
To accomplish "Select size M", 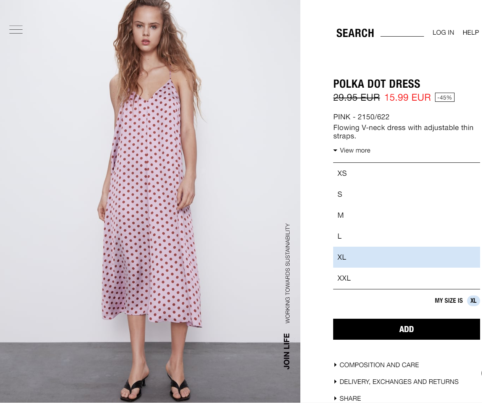I will tap(406, 215).
